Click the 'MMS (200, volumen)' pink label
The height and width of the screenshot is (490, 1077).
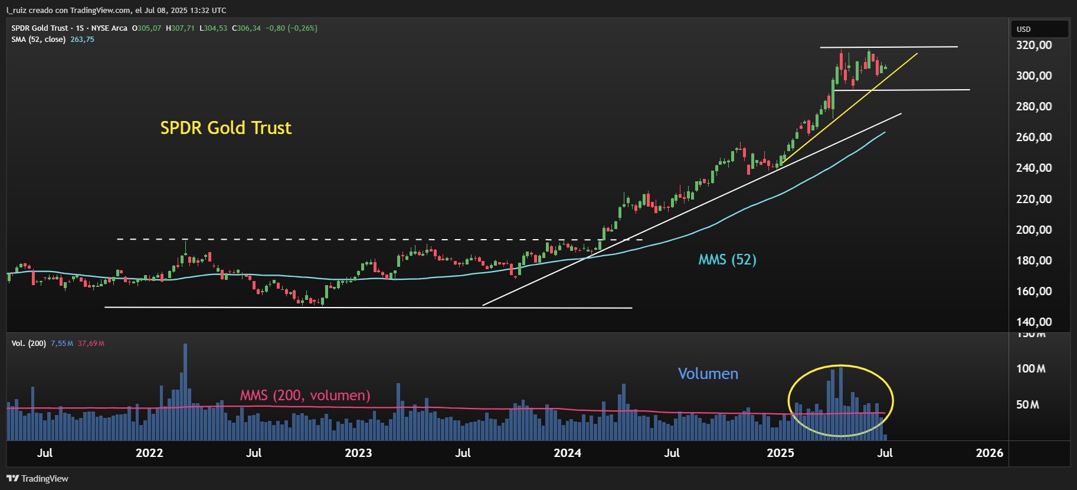point(305,395)
